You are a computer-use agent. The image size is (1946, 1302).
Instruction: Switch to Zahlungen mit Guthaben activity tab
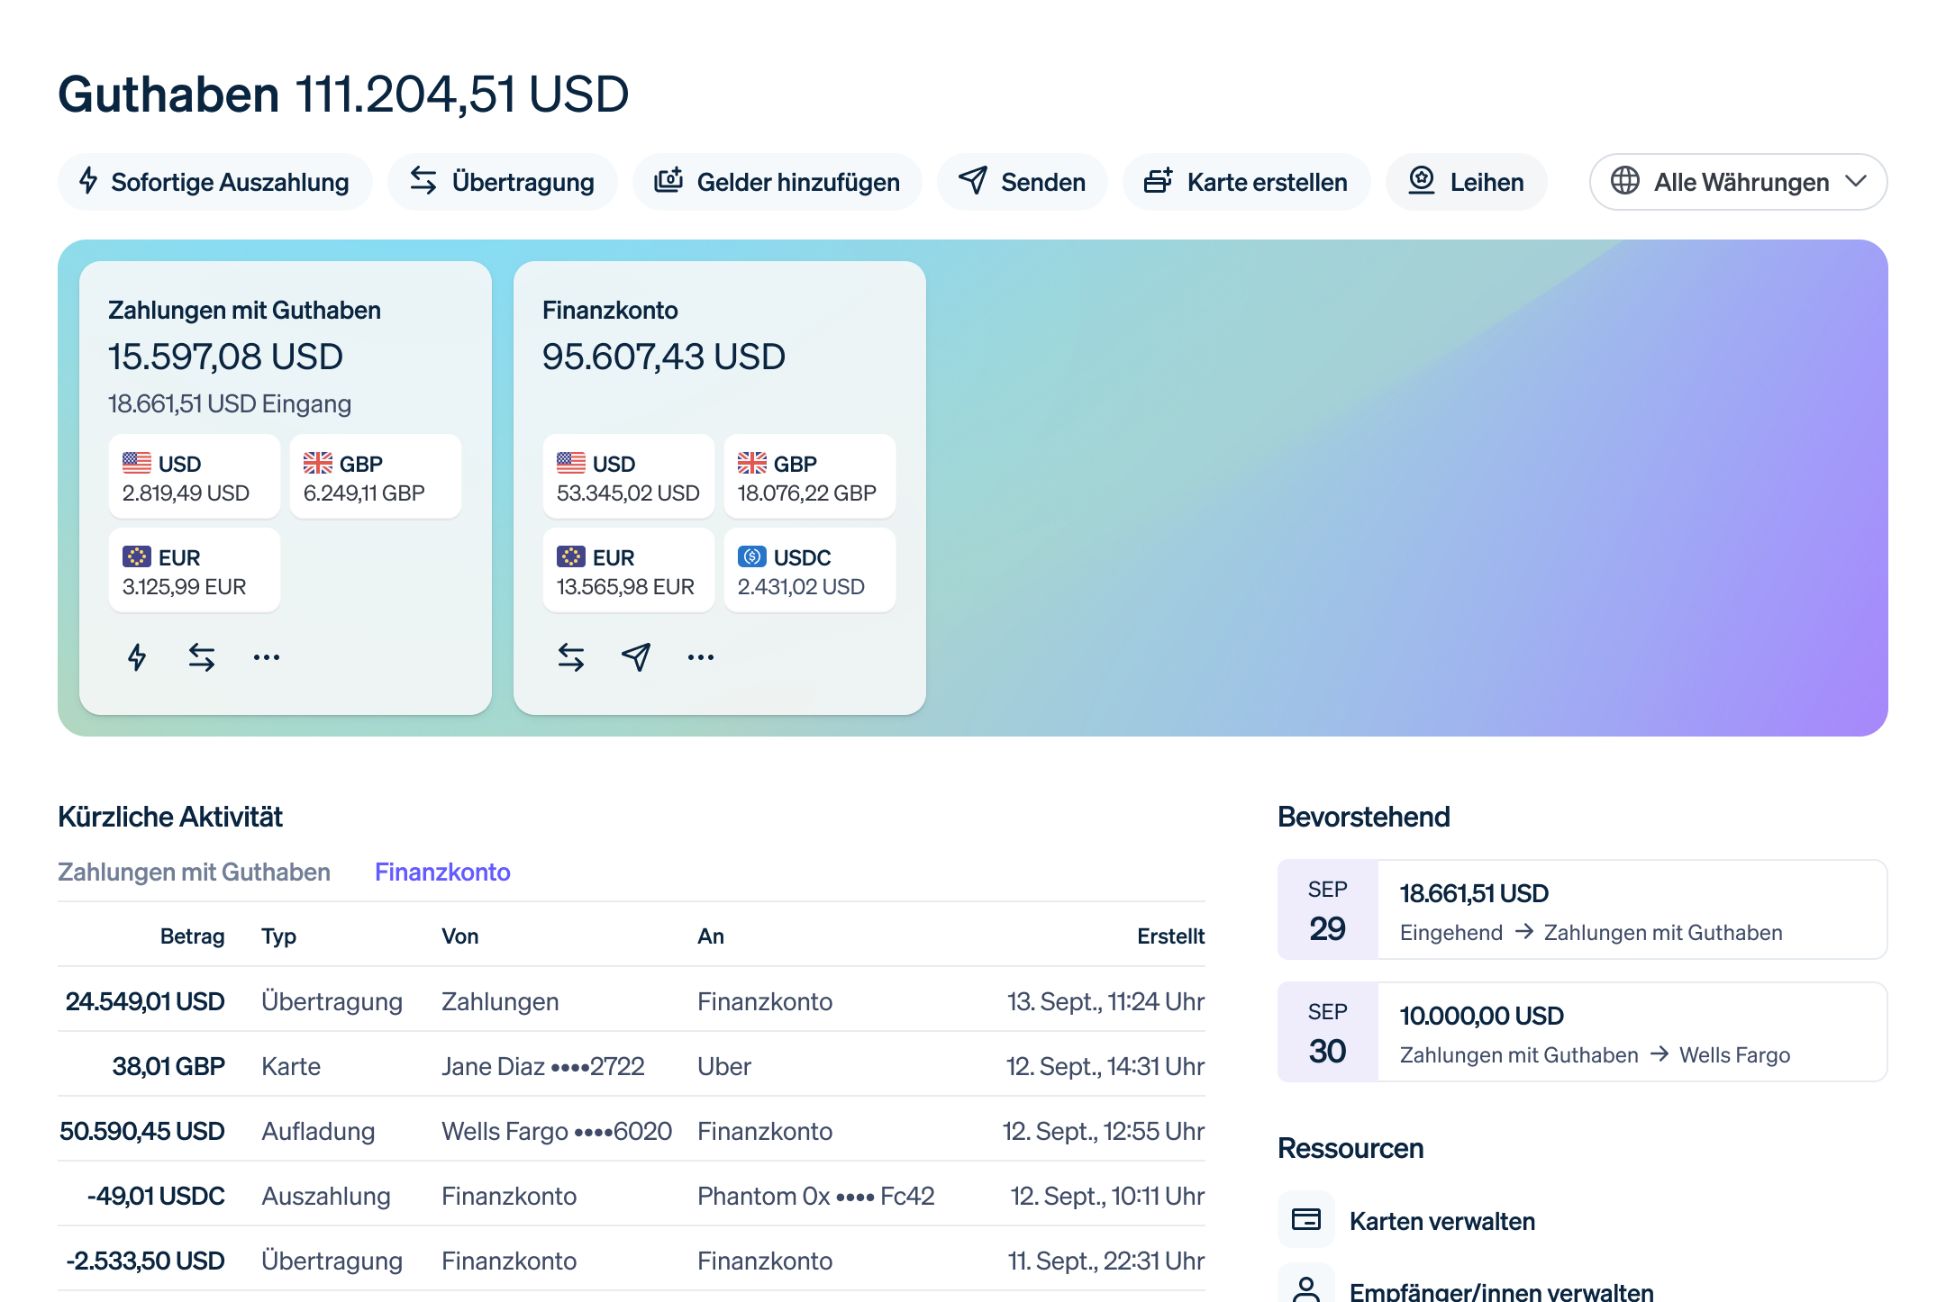(x=195, y=872)
